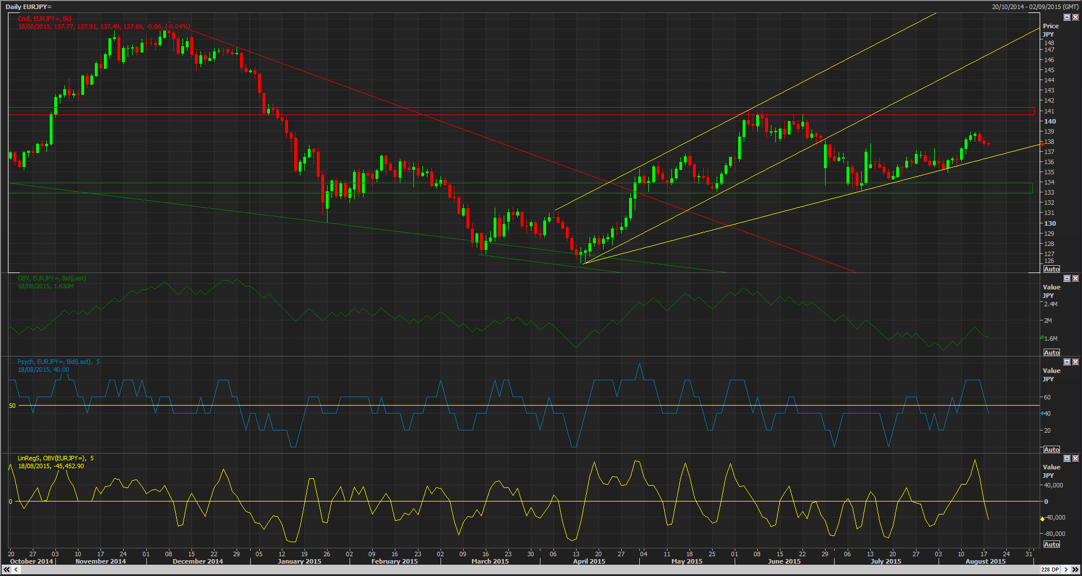Viewport: 1082px width, 576px height.
Task: Click the Price JPY axis title
Action: [x=1051, y=30]
